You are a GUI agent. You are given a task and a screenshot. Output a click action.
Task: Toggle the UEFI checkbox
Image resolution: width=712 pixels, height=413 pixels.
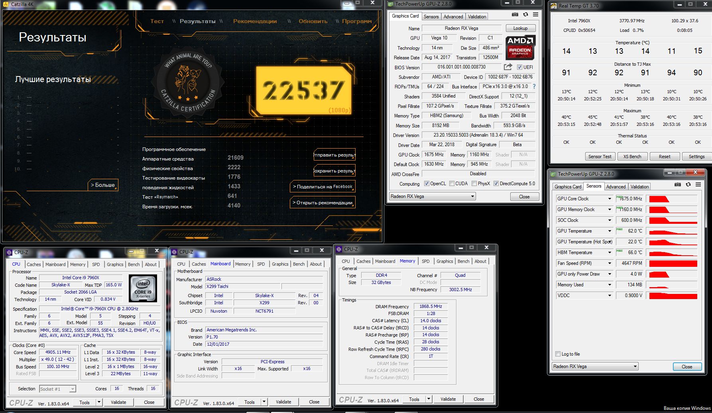click(519, 67)
